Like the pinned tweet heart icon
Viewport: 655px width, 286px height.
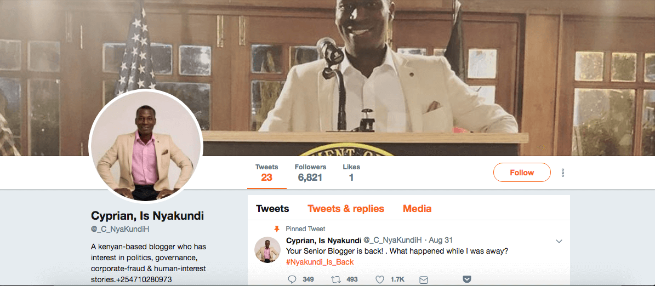[x=380, y=279]
